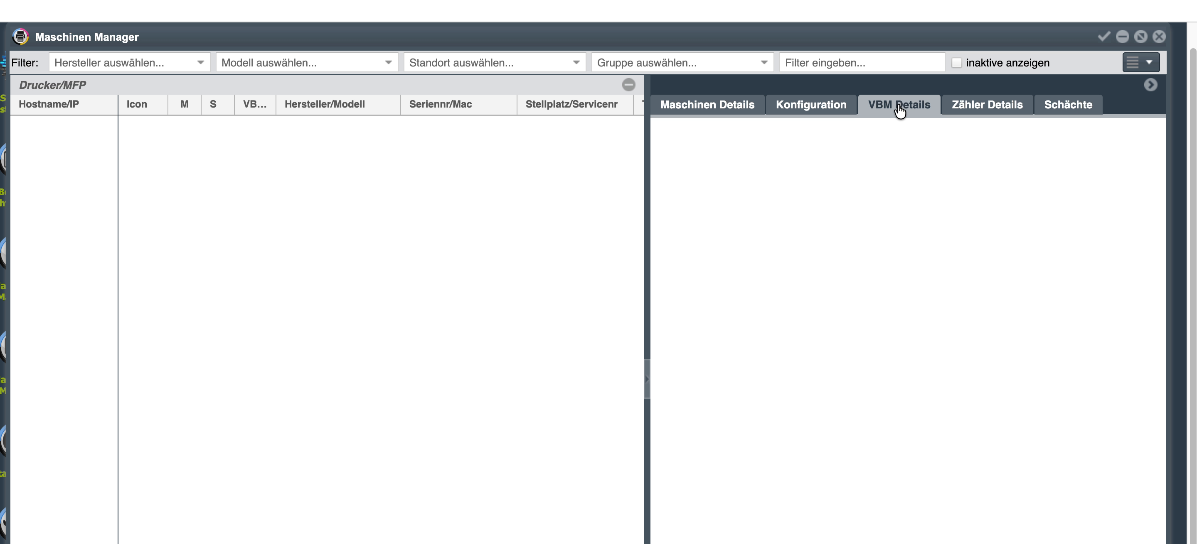Minimize the Maschinen Manager window
This screenshot has height=544, width=1197.
point(1122,36)
